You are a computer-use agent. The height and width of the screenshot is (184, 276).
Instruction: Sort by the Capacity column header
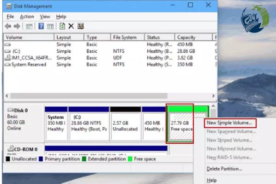tap(193, 37)
